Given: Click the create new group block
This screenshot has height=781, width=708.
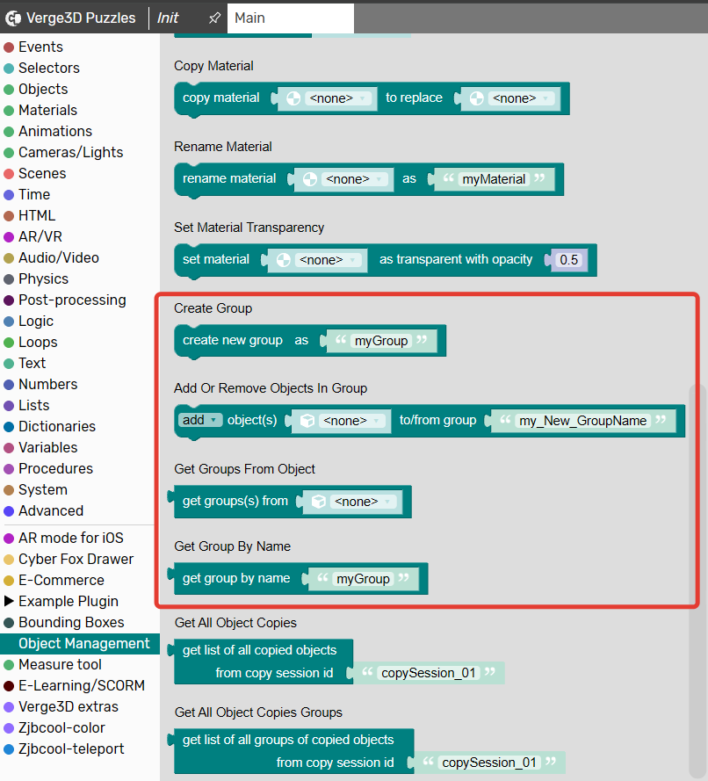Looking at the screenshot, I should (x=233, y=341).
